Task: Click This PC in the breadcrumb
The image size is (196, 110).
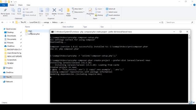Action: click(24, 22)
